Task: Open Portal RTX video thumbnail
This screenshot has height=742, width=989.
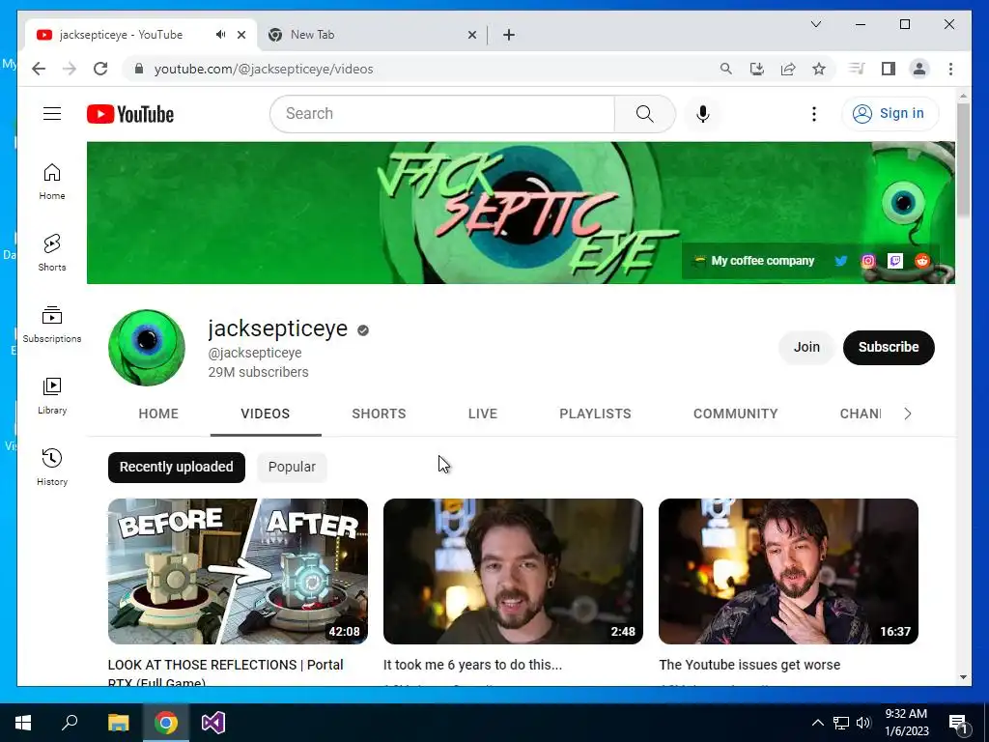Action: pos(238,571)
